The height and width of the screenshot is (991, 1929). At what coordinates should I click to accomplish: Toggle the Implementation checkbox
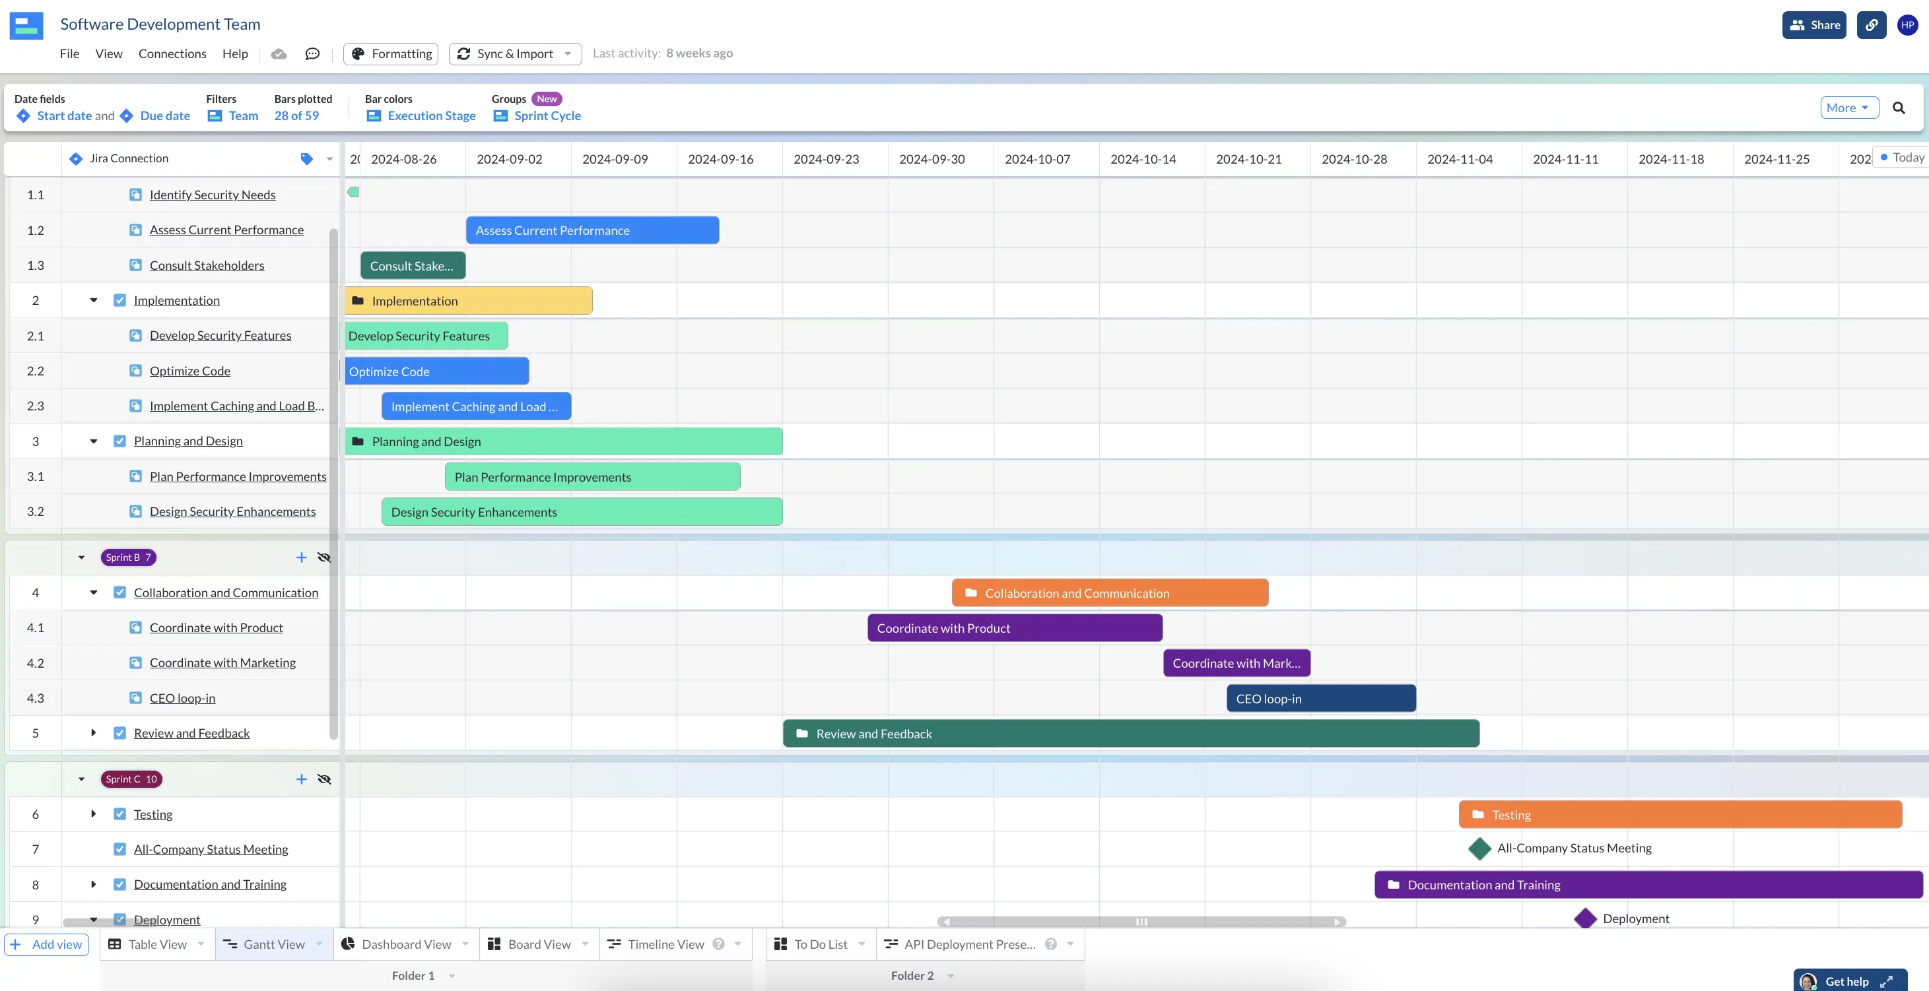point(119,300)
